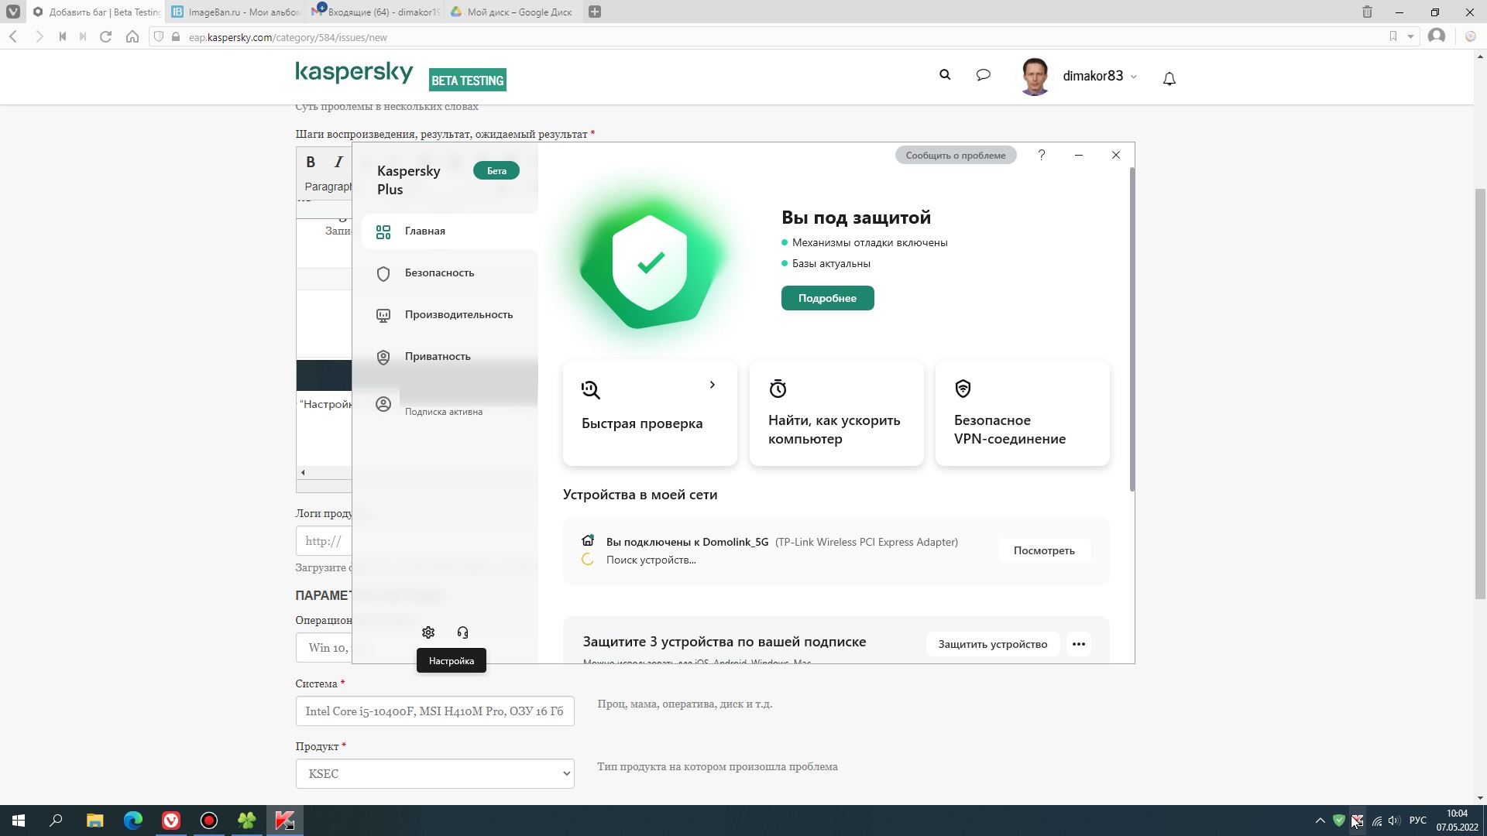Click the green protection shield image
This screenshot has height=836, width=1487.
point(651,265)
